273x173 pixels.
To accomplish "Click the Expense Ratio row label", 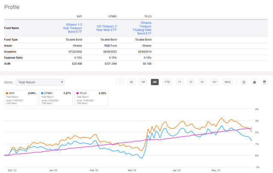I will (x=13, y=58).
